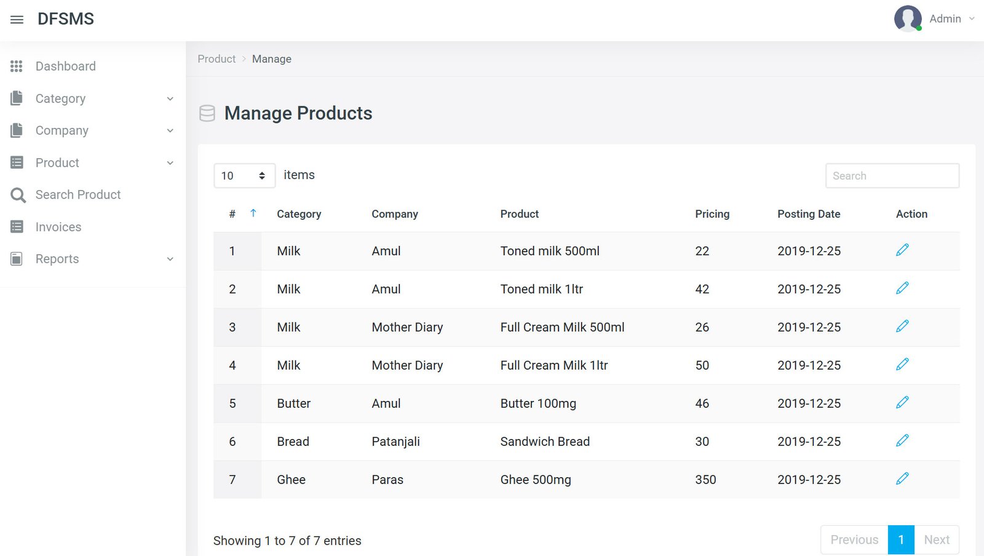Click the price 350 cell

pos(705,480)
